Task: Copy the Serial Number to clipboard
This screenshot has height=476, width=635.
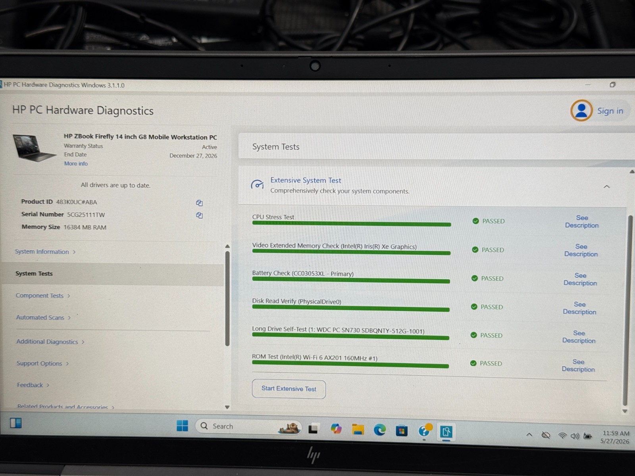Action: click(x=199, y=215)
